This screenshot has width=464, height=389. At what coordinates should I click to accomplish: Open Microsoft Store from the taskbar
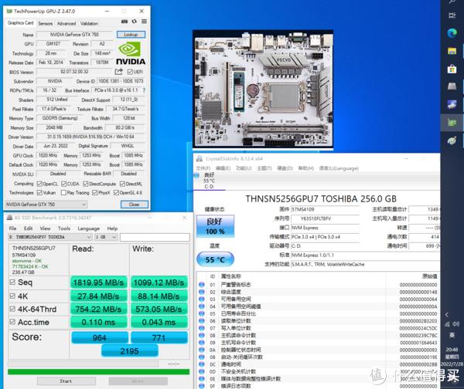pyautogui.click(x=452, y=69)
